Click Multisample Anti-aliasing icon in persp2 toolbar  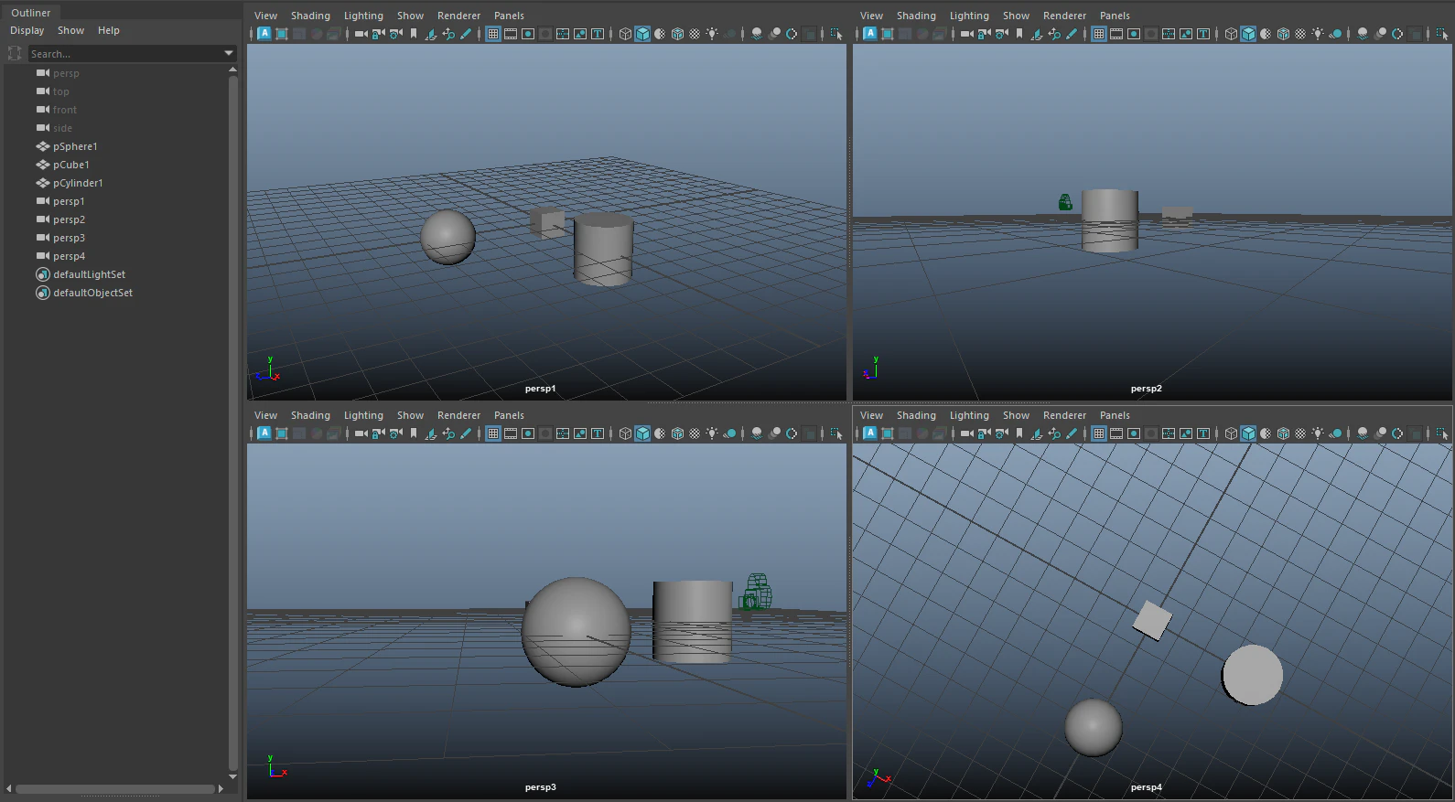pyautogui.click(x=1397, y=34)
